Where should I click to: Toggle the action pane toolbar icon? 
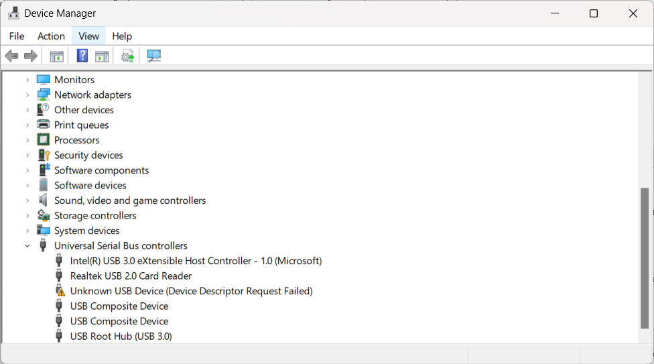click(x=102, y=56)
